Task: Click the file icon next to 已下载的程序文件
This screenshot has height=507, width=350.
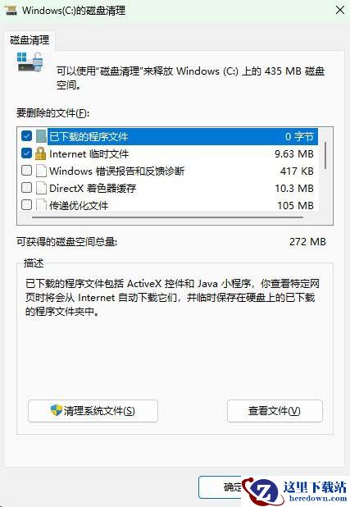Action: pyautogui.click(x=41, y=136)
